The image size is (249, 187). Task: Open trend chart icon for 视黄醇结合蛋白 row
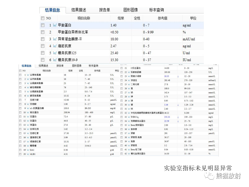[129, 121]
